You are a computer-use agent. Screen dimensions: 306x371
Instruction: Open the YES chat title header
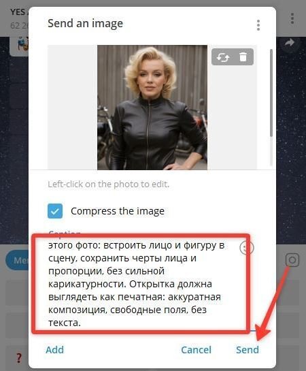point(19,12)
